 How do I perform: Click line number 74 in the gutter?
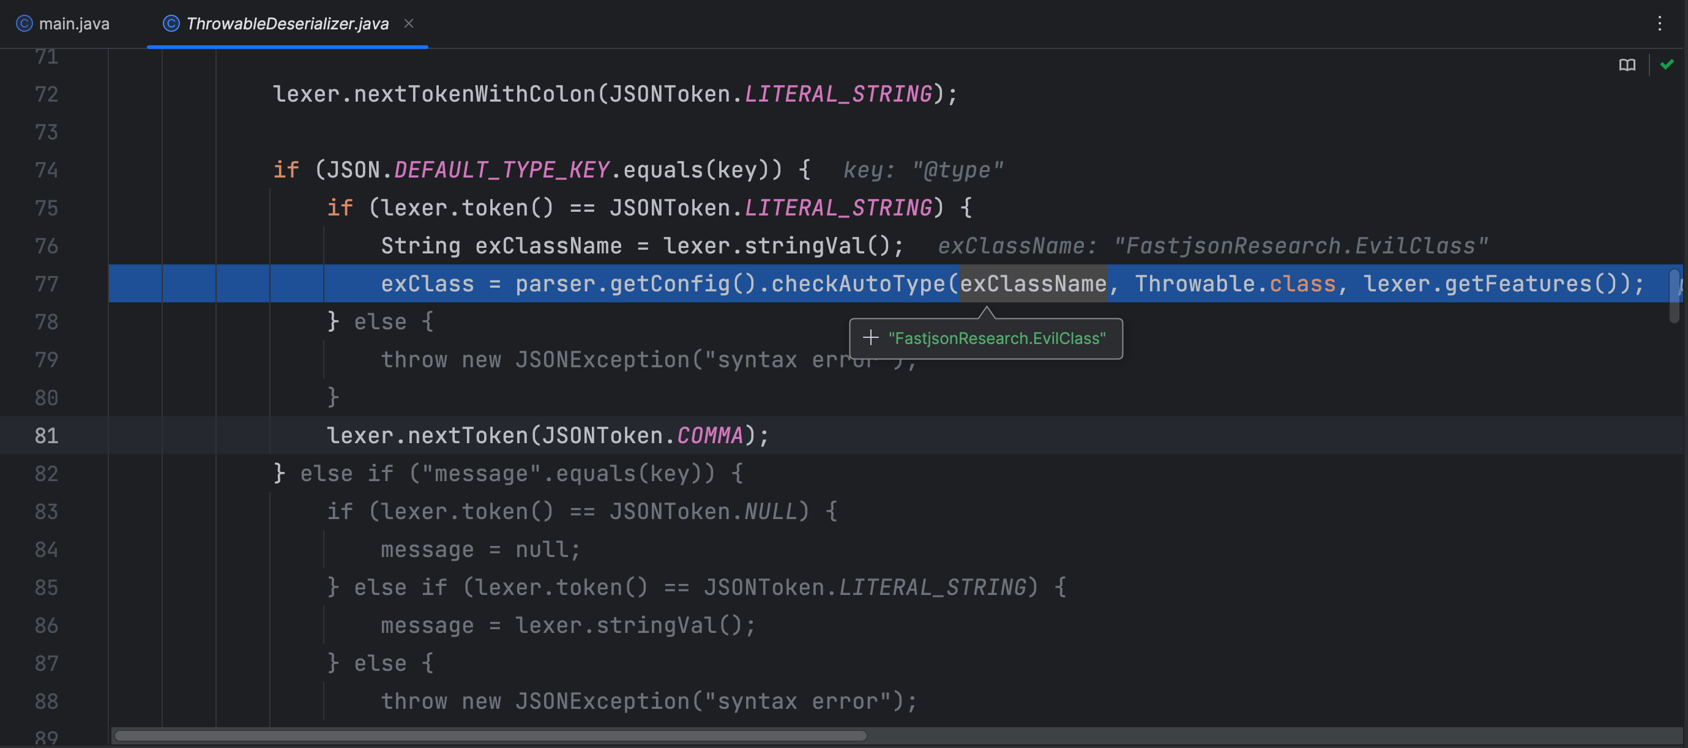(x=46, y=170)
